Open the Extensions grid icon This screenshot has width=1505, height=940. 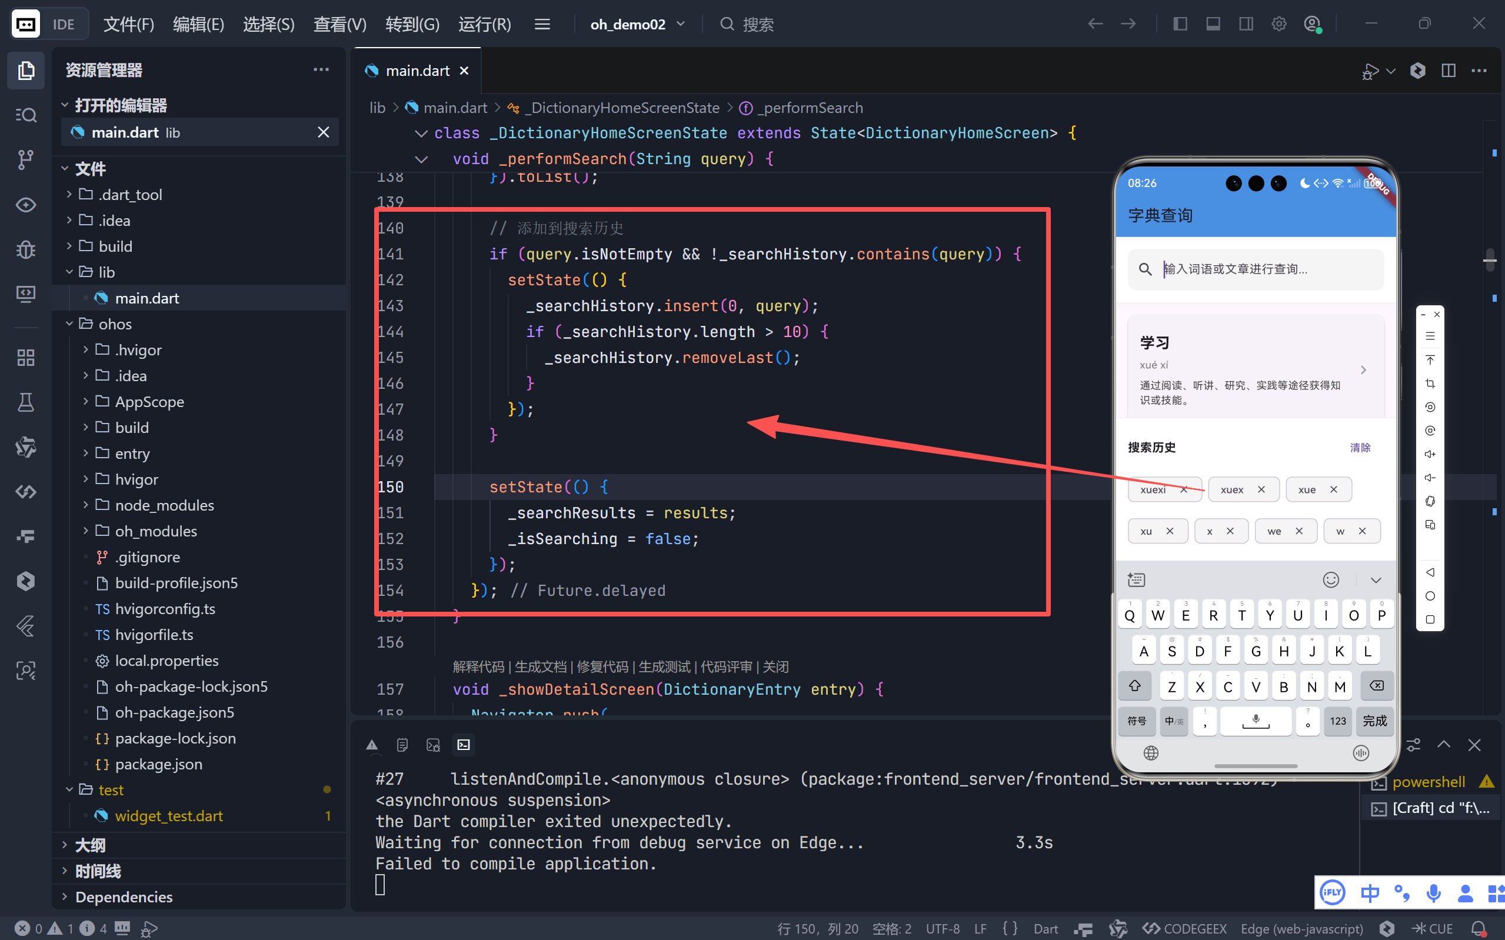click(25, 358)
